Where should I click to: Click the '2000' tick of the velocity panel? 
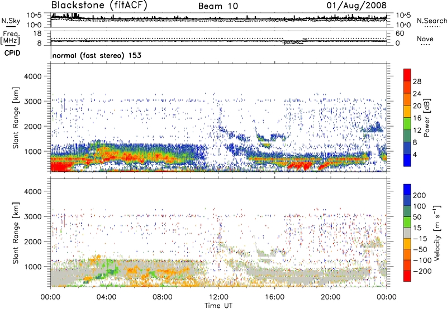[33, 242]
